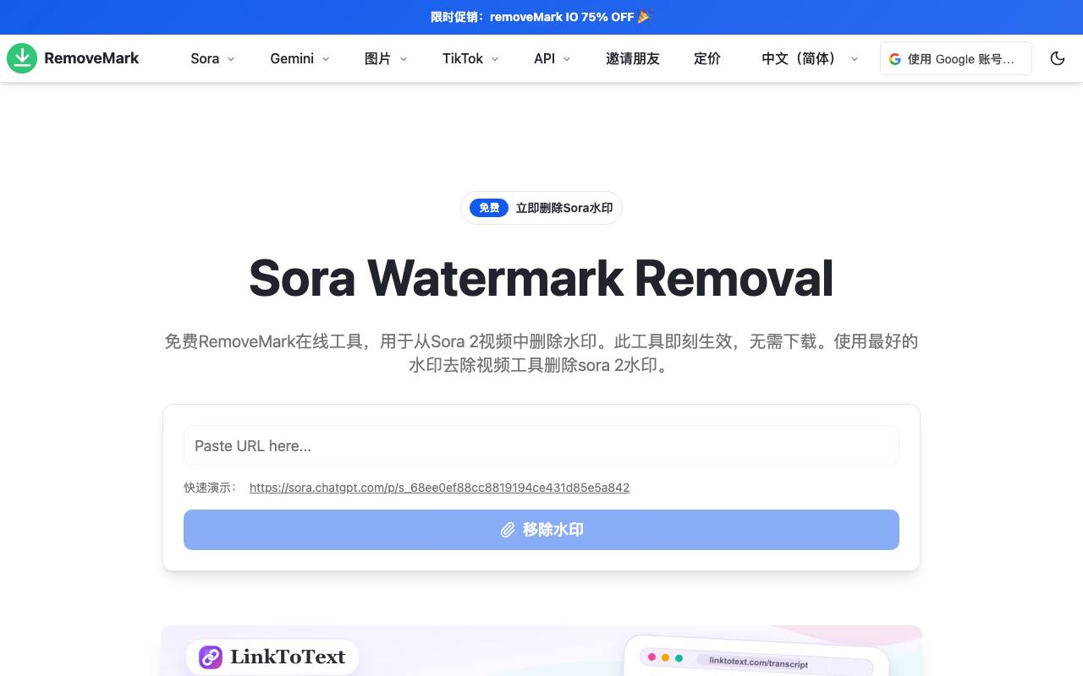The image size is (1083, 676).
Task: Click the paperclip icon on the remove watermark button
Action: tap(508, 530)
